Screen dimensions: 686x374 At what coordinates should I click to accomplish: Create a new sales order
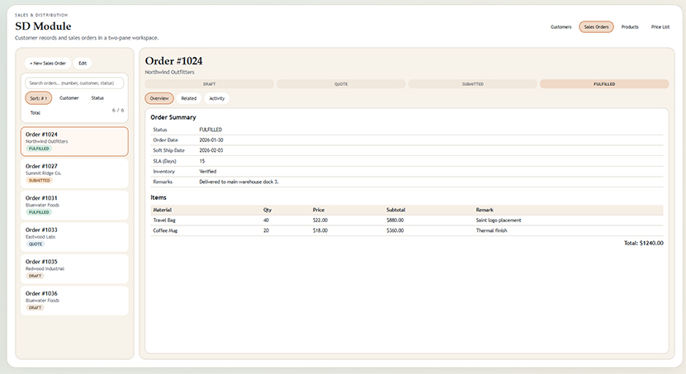point(48,64)
